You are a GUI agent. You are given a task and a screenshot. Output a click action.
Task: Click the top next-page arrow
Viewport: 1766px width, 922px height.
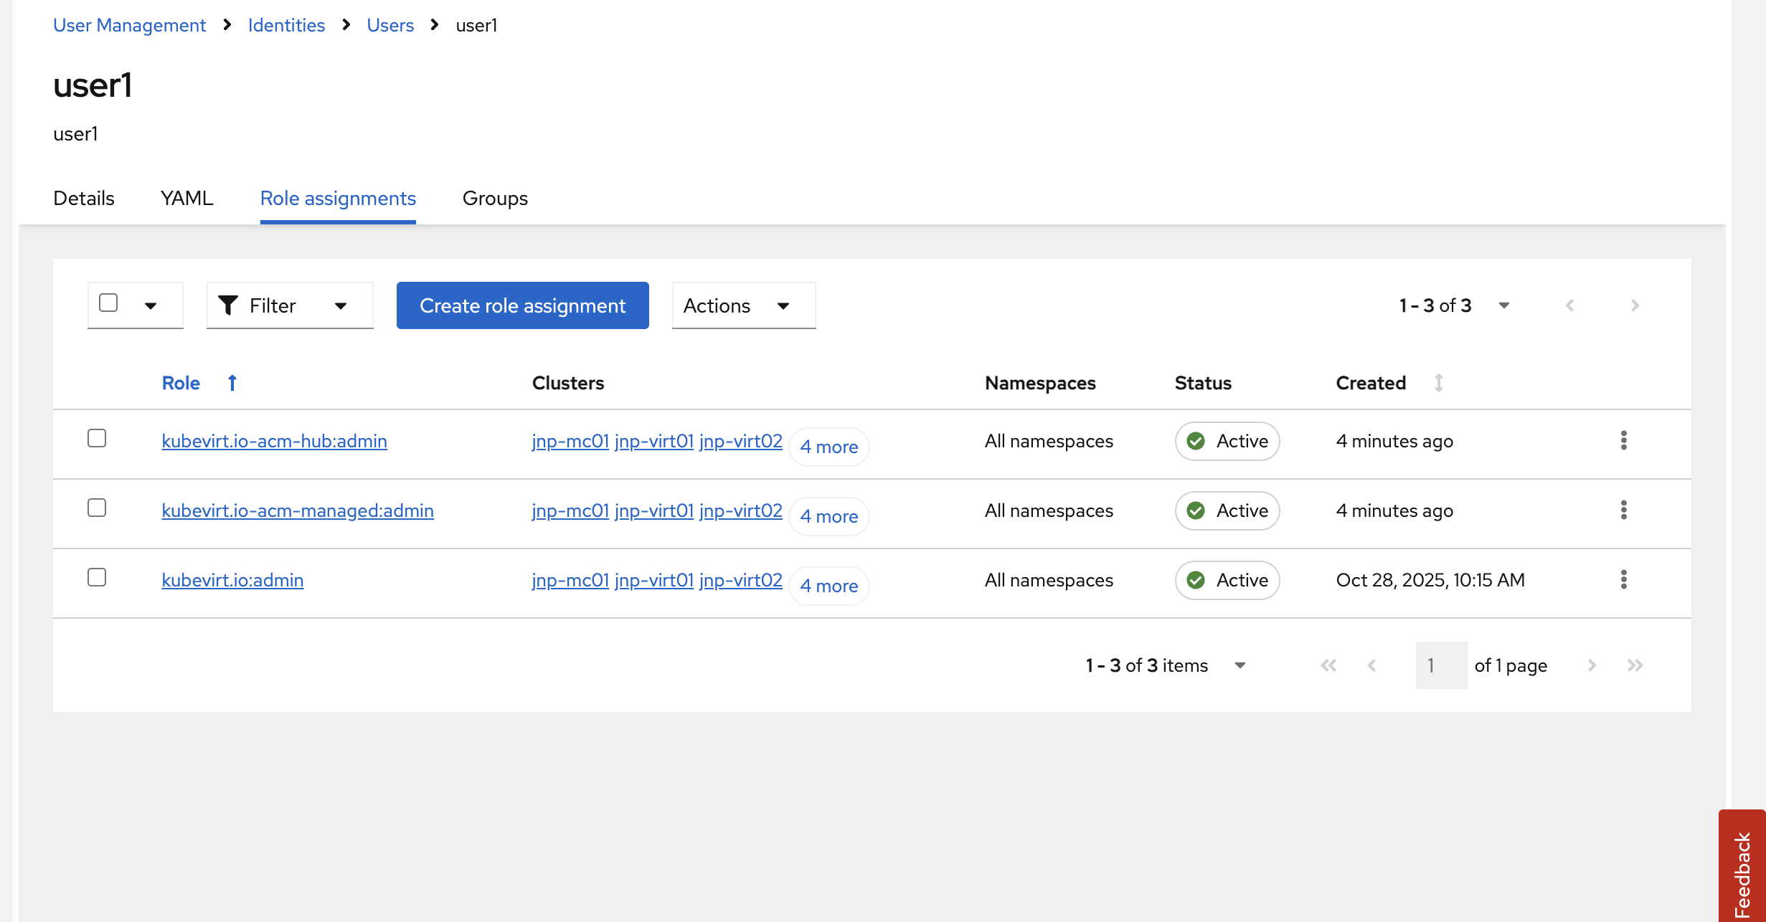pyautogui.click(x=1635, y=305)
